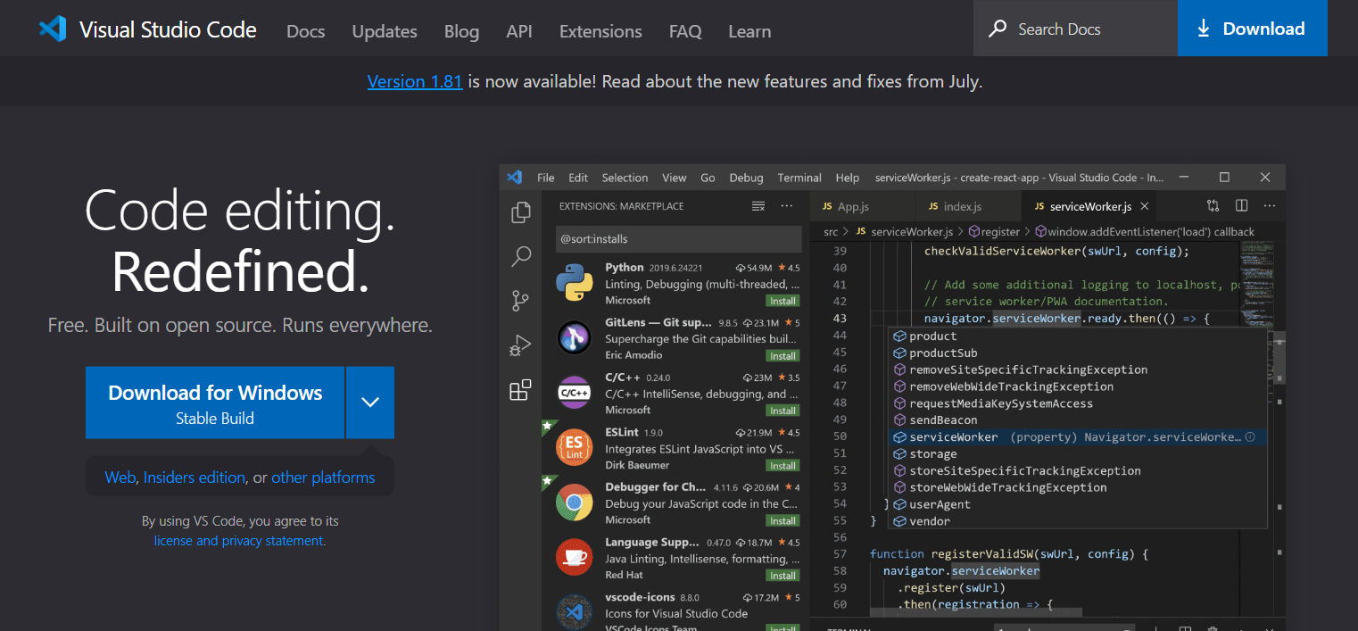This screenshot has height=631, width=1358.
Task: Click the Run and Debug icon
Action: 520,345
